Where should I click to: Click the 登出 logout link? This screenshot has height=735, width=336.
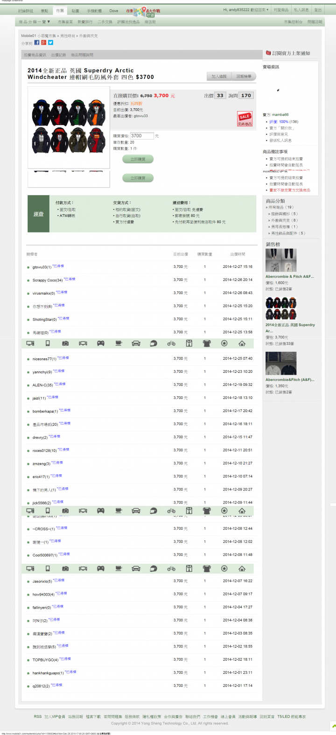pos(318,10)
